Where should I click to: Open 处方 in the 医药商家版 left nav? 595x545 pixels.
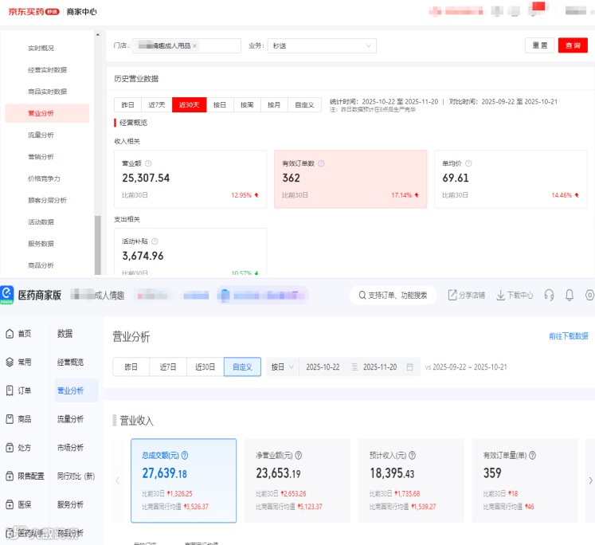click(19, 448)
